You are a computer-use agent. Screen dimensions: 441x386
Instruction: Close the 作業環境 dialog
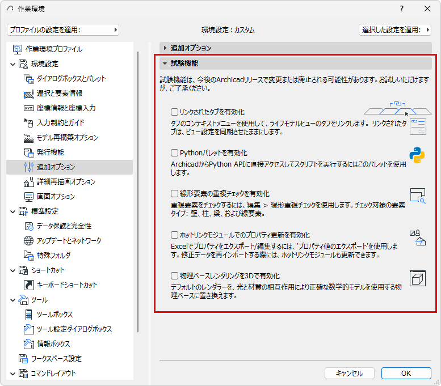coord(427,9)
